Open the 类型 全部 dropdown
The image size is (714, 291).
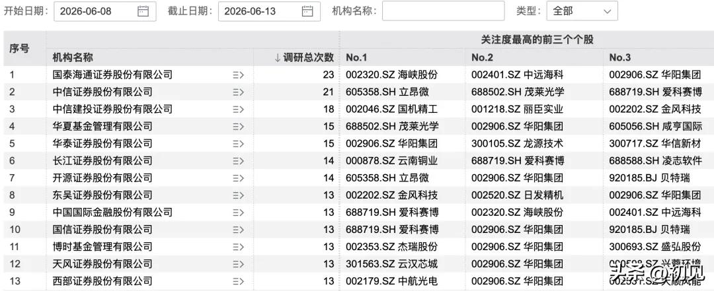point(582,11)
